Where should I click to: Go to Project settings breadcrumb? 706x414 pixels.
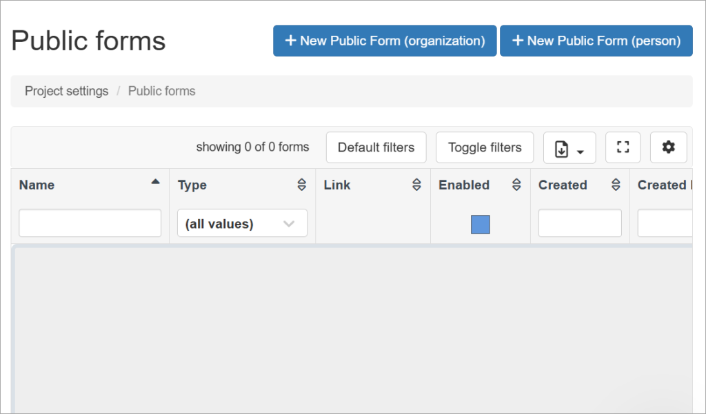pyautogui.click(x=66, y=91)
